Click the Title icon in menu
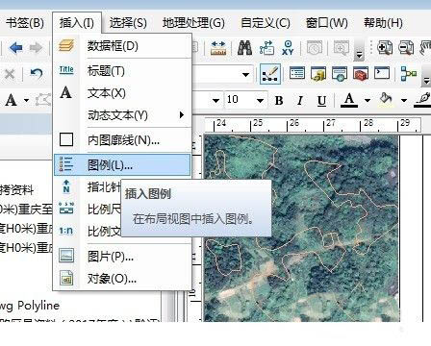This screenshot has width=431, height=346. tap(66, 70)
